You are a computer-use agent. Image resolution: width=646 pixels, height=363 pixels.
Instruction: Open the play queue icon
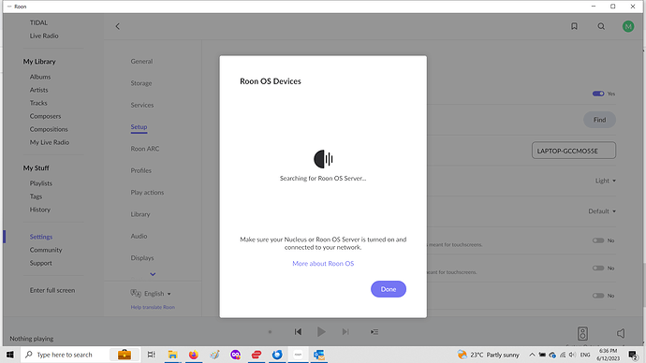[x=374, y=332]
